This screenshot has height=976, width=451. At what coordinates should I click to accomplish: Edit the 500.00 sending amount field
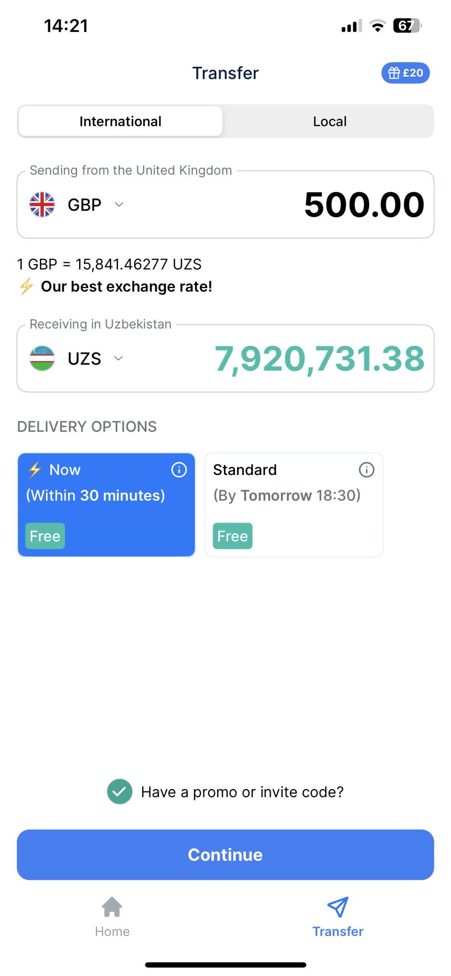364,205
